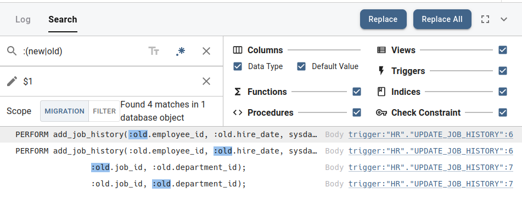Image resolution: width=522 pixels, height=221 pixels.
Task: Click the Triggers lightning bolt icon
Action: click(381, 71)
